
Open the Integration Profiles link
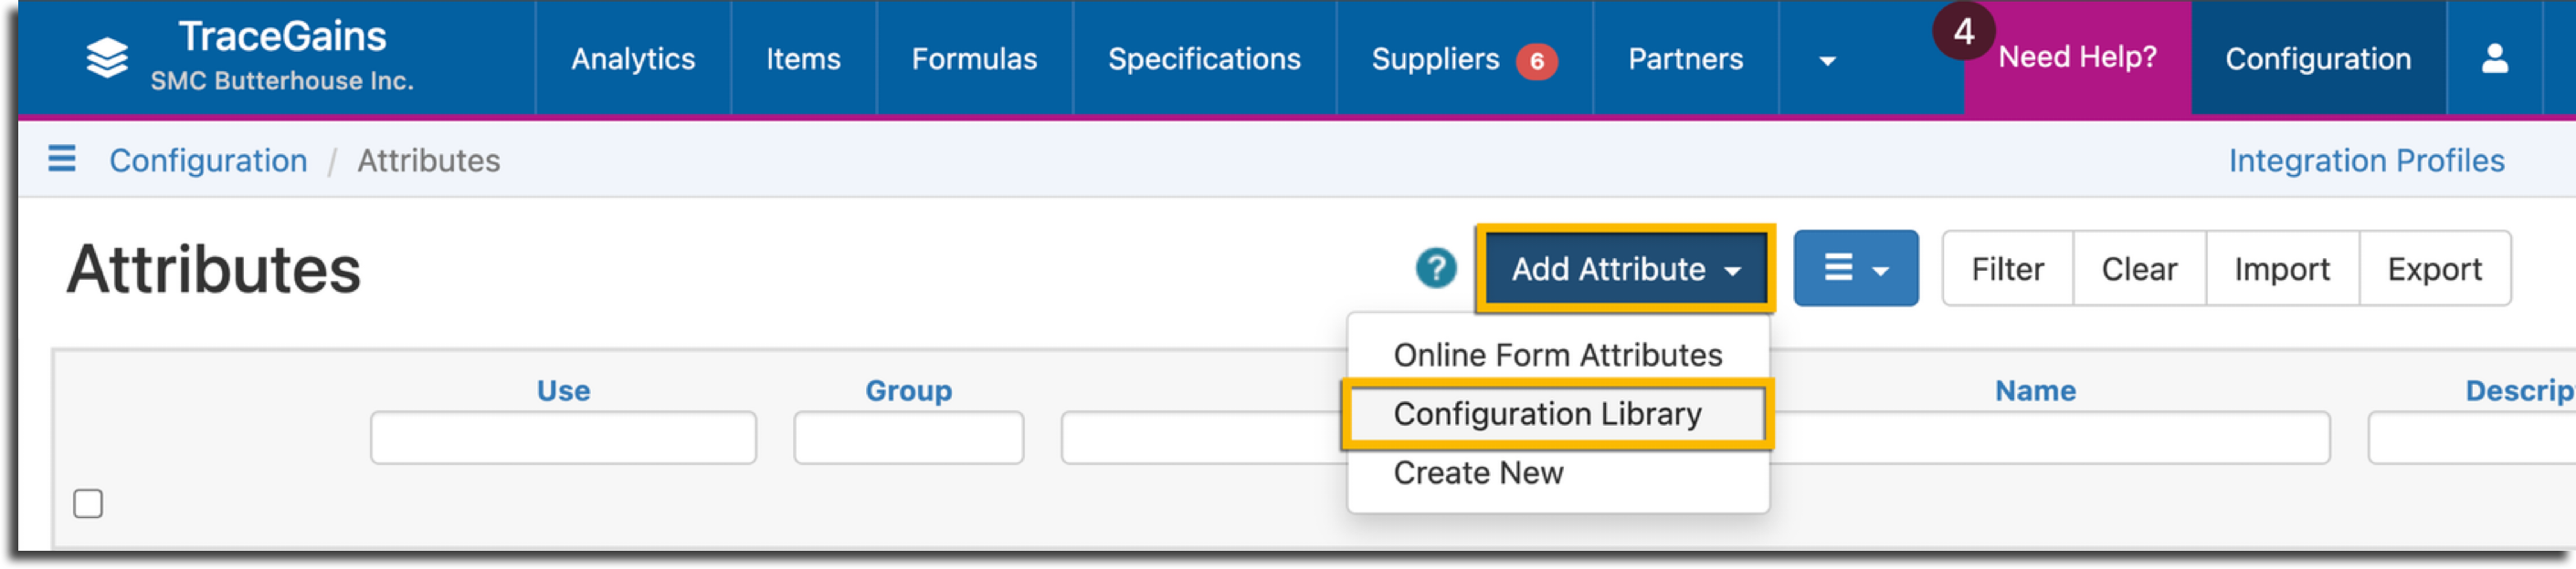click(2366, 160)
